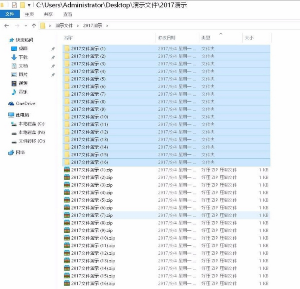Click the 1 KB size of 2017文件演示 (6).zip
The image size is (300, 289).
coord(264,207)
